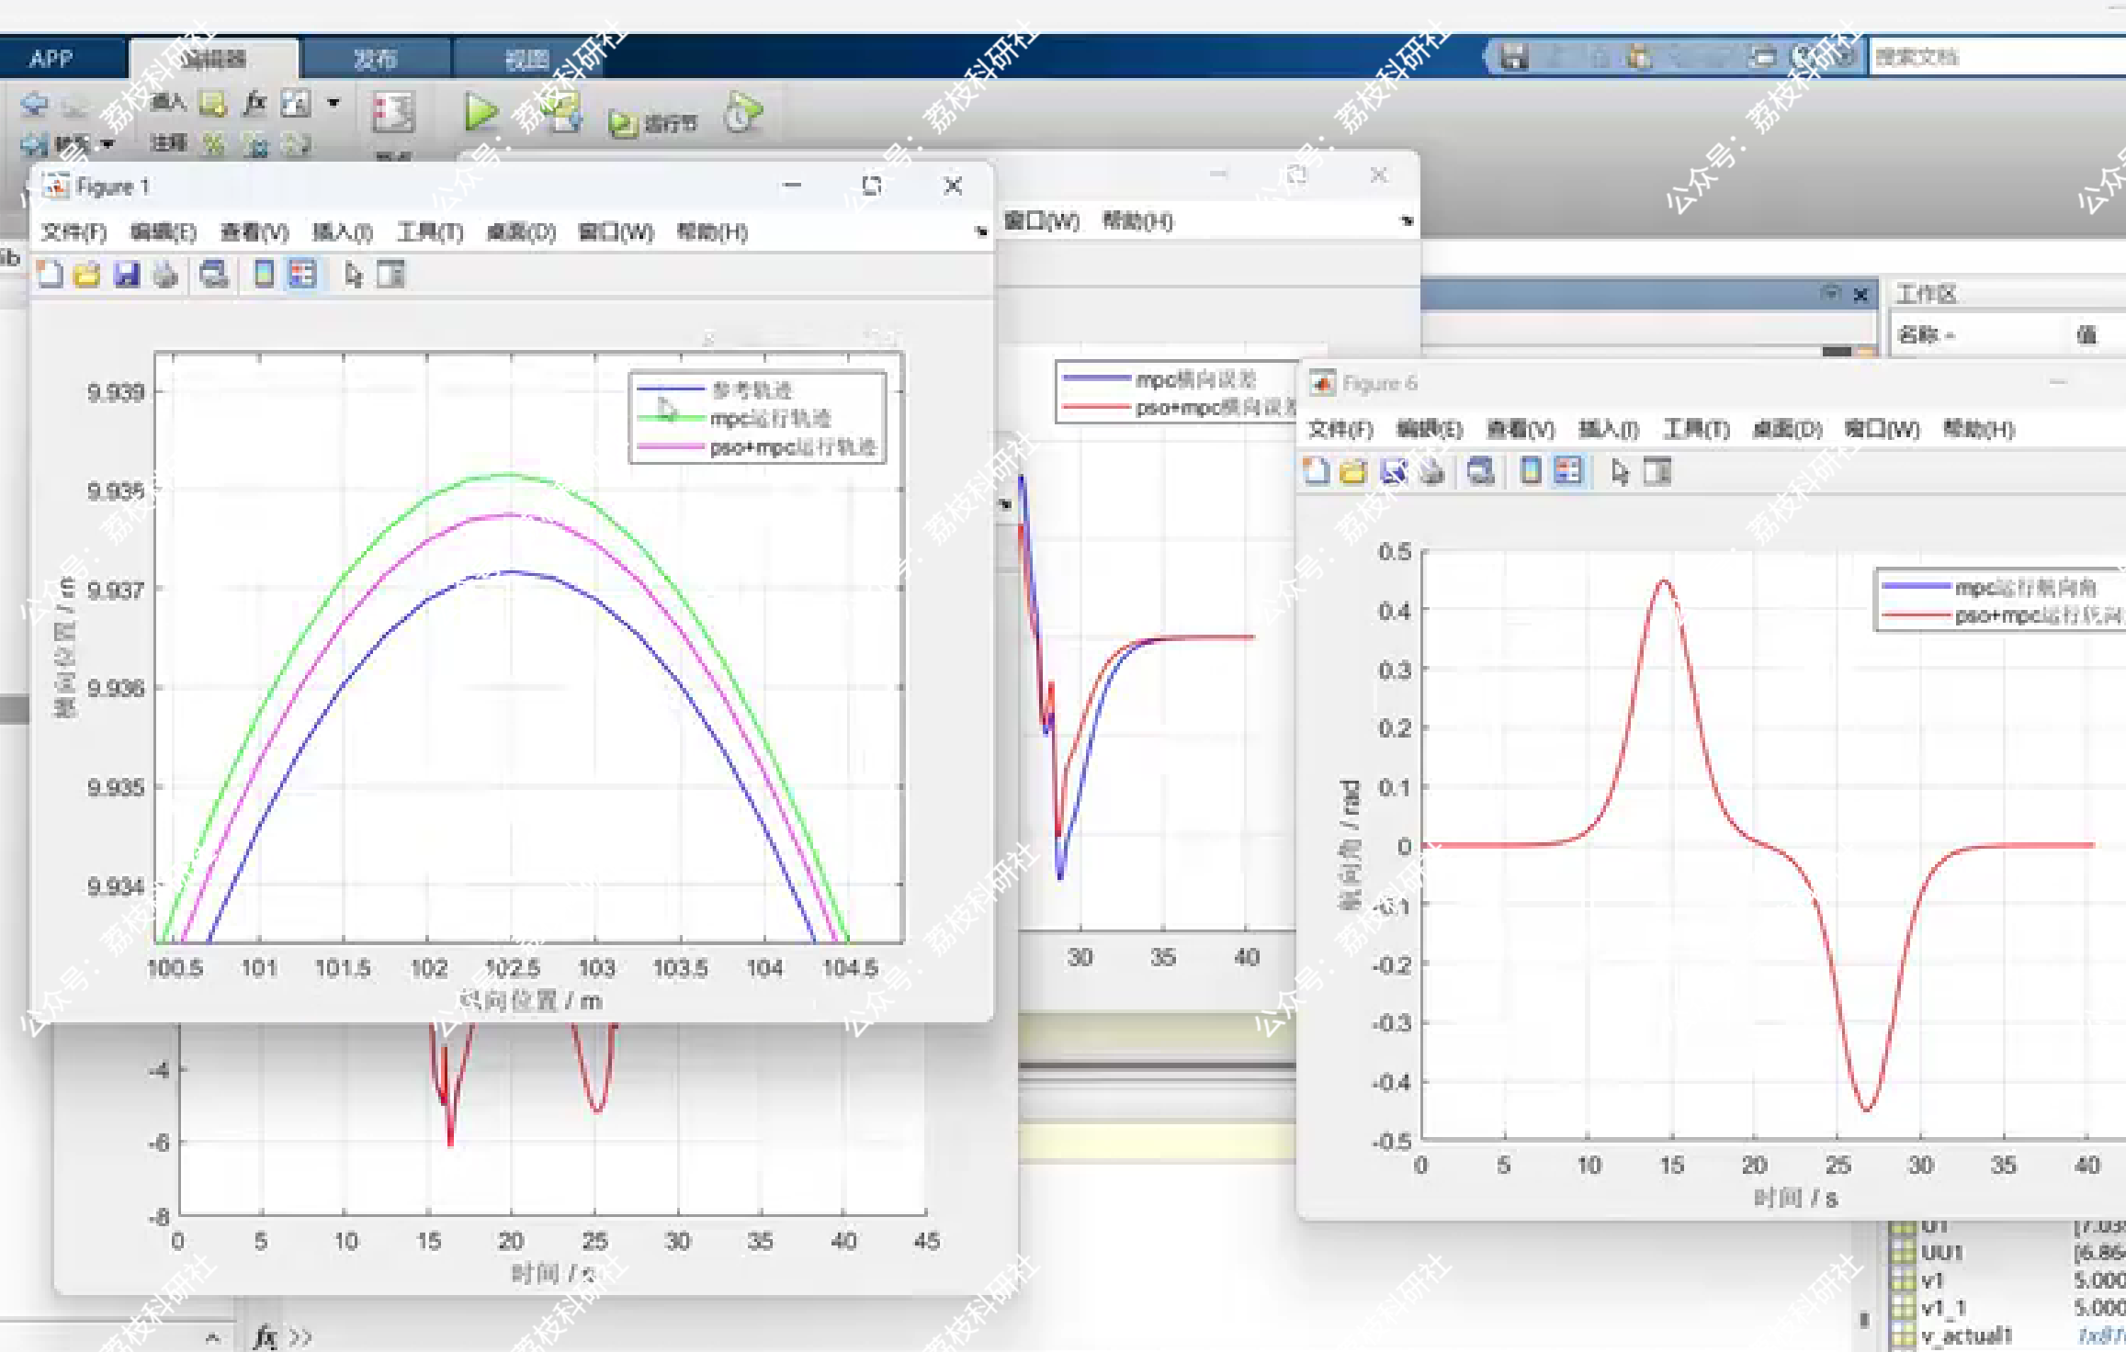Open 工具(T) menu in Figure 1

click(429, 232)
